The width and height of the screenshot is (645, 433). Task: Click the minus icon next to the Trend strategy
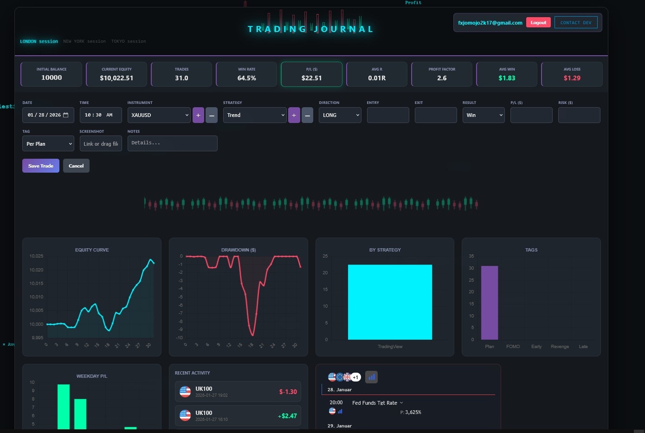click(x=307, y=115)
